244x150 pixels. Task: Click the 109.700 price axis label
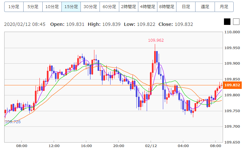232,126
